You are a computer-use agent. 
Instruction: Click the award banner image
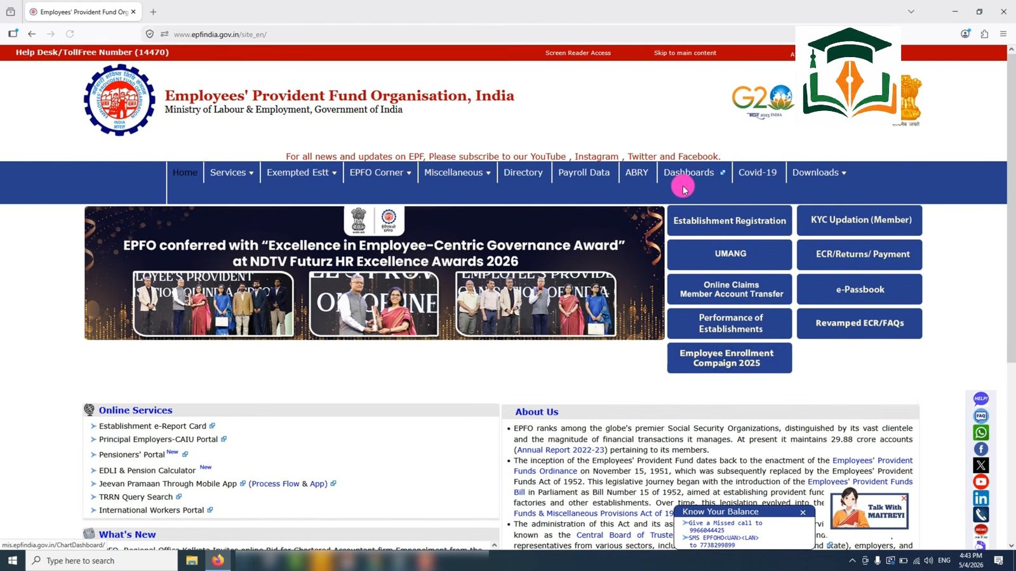pyautogui.click(x=375, y=273)
